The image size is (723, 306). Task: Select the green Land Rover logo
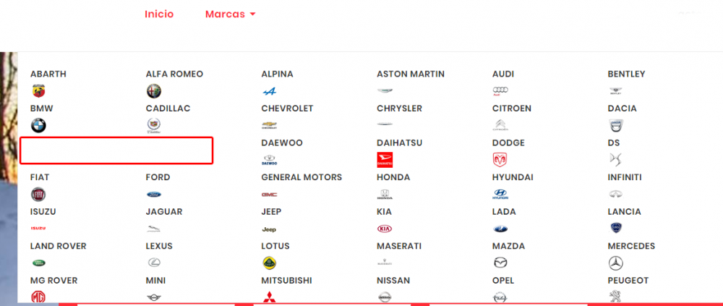38,263
